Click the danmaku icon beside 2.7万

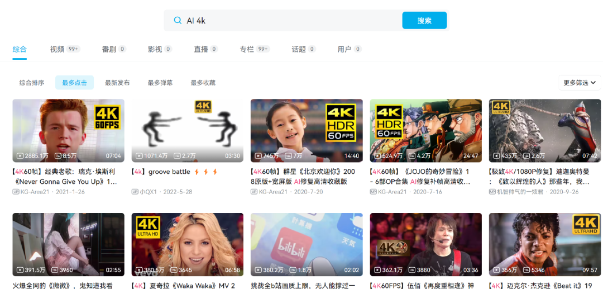[x=177, y=156]
